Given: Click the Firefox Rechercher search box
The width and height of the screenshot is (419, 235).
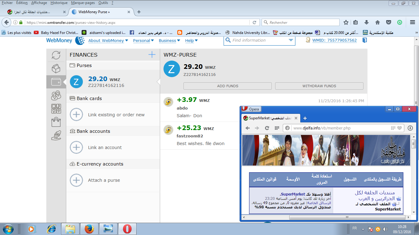Looking at the screenshot, I should tap(301, 22).
